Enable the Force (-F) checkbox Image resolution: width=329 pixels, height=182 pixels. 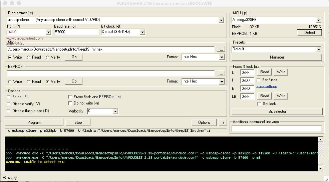click(x=9, y=97)
